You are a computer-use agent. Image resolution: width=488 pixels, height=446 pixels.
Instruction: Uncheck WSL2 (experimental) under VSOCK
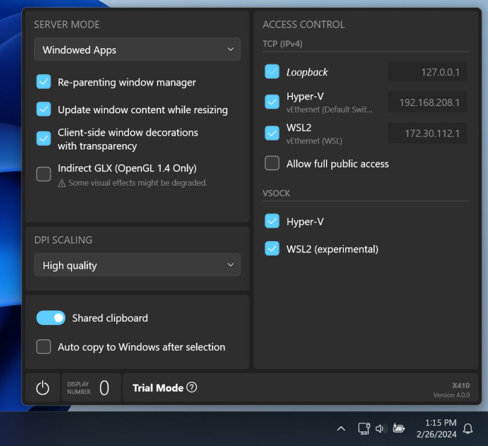[272, 248]
